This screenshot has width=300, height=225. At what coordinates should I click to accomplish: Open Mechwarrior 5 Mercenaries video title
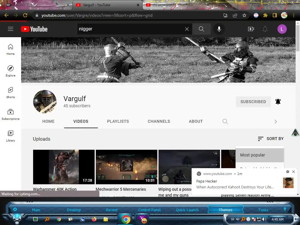point(121,189)
